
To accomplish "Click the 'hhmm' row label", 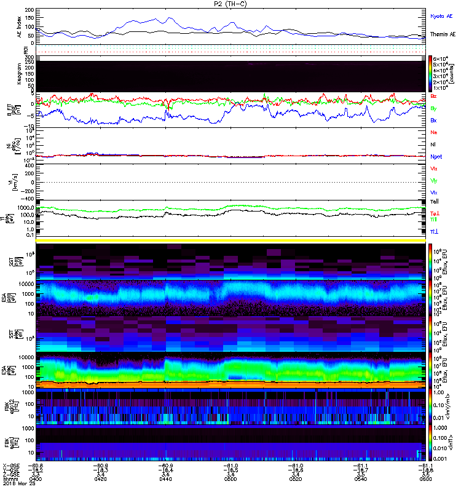I will click(10, 479).
